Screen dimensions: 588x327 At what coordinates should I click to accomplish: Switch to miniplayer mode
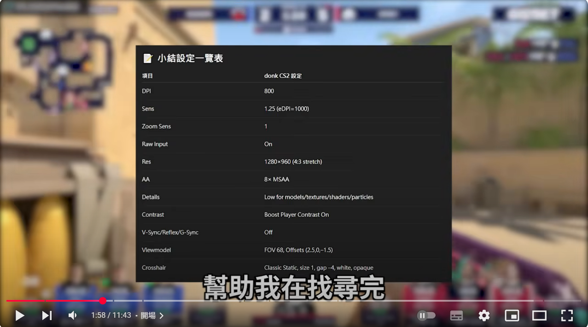[512, 315]
